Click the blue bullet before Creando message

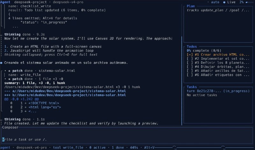[1, 63]
